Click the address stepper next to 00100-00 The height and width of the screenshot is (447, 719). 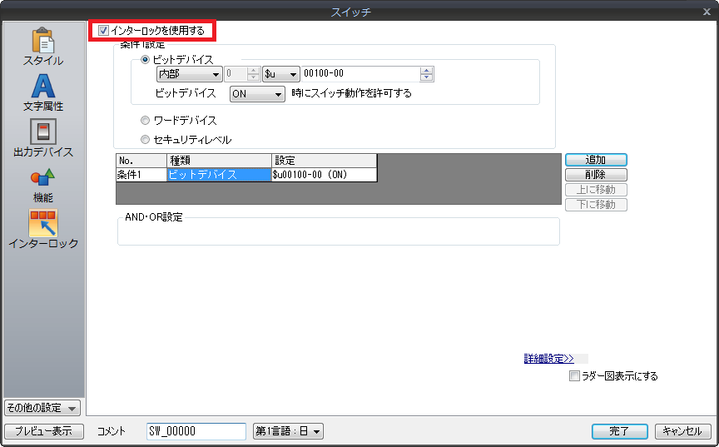(x=427, y=74)
